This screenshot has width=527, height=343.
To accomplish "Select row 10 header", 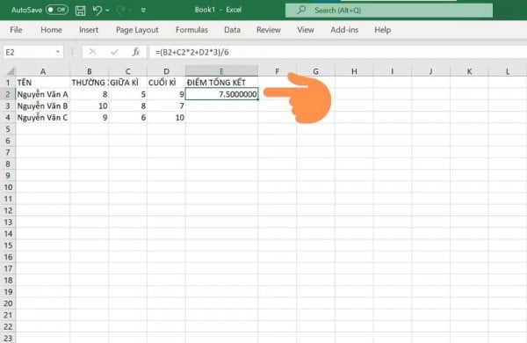I will 8,187.
